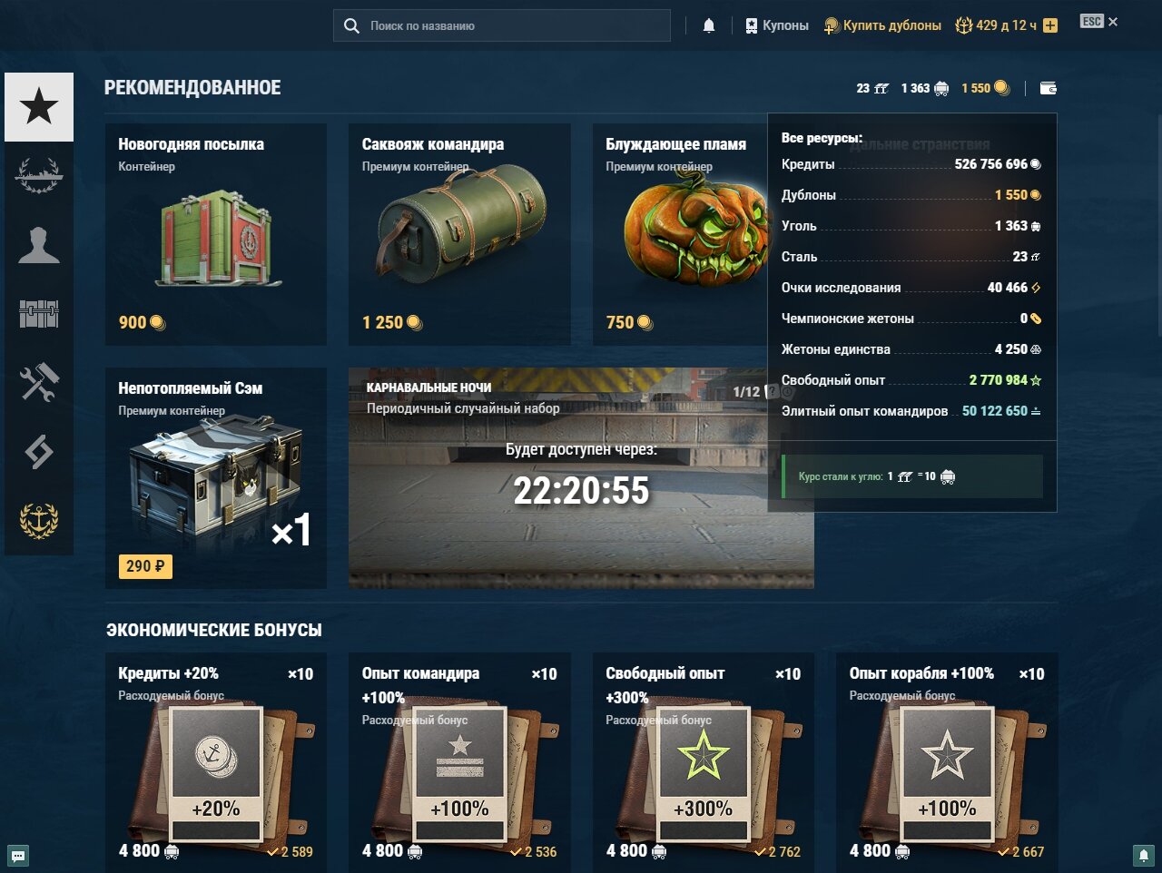Open the crossed tools upgrades category
The width and height of the screenshot is (1162, 873).
click(x=39, y=383)
